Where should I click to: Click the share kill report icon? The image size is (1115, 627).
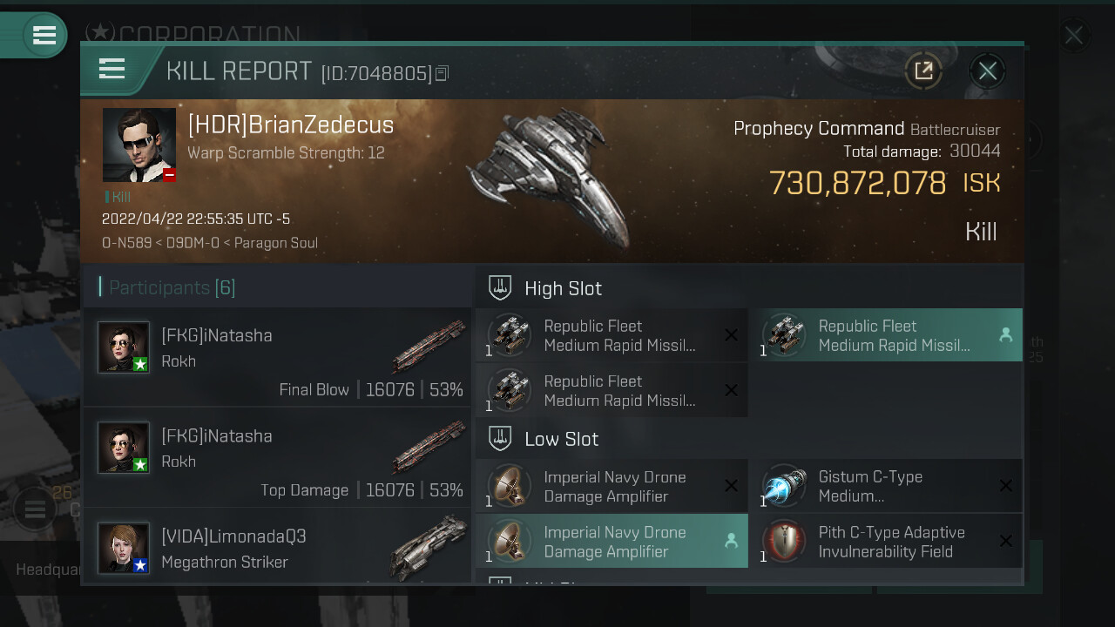point(923,71)
